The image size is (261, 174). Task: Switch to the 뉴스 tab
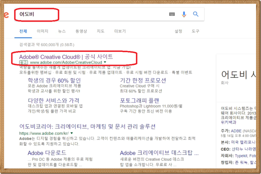pos(62,31)
